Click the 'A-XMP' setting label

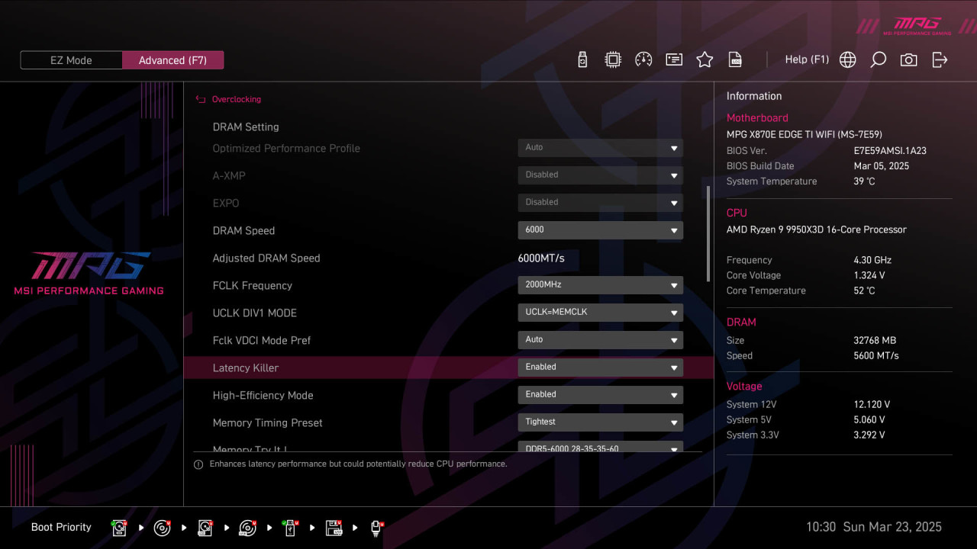229,176
